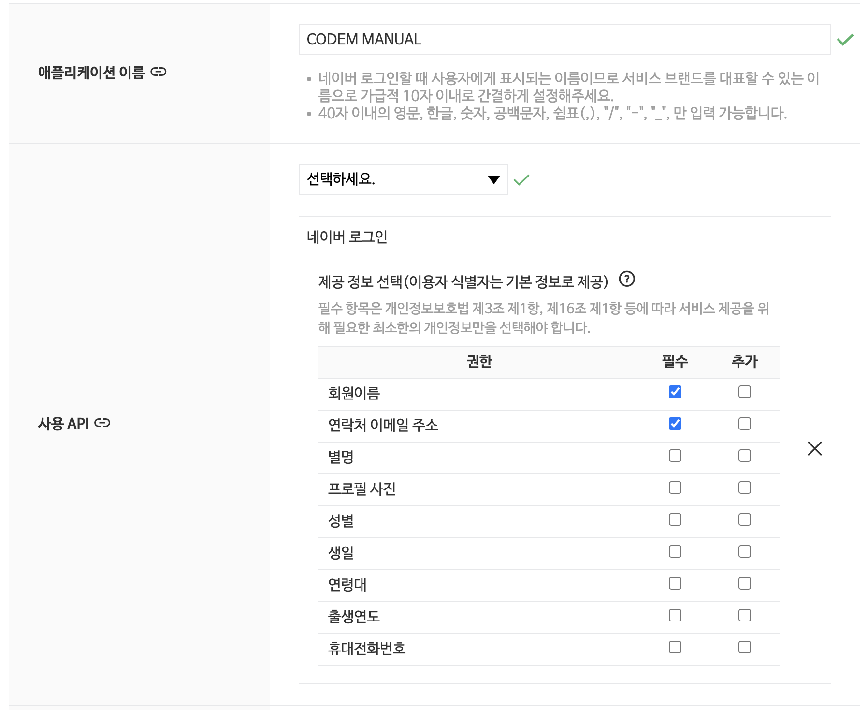Check 추가 checkbox for 프로필 사진
Viewport: 868px width, 710px height.
pyautogui.click(x=745, y=488)
